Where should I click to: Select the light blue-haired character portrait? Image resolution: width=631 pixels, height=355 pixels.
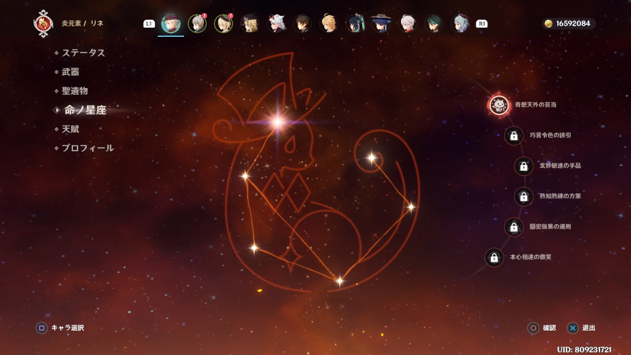460,24
